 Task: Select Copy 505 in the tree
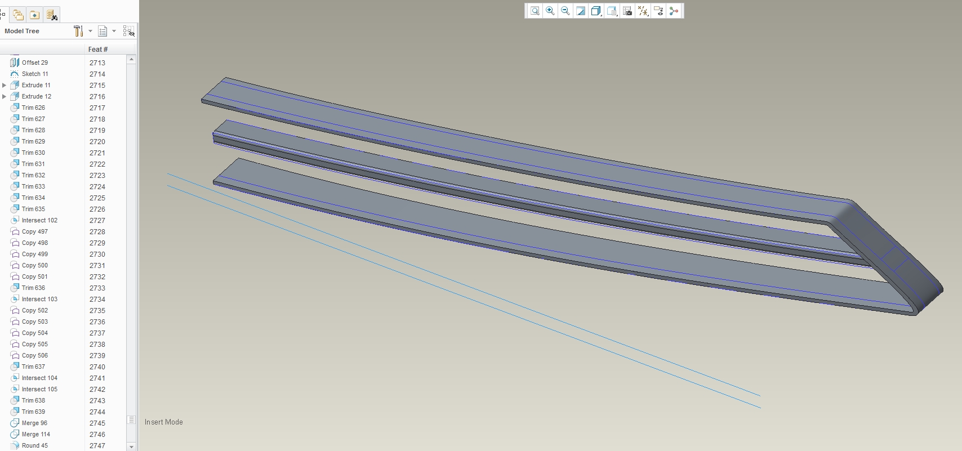(x=35, y=344)
